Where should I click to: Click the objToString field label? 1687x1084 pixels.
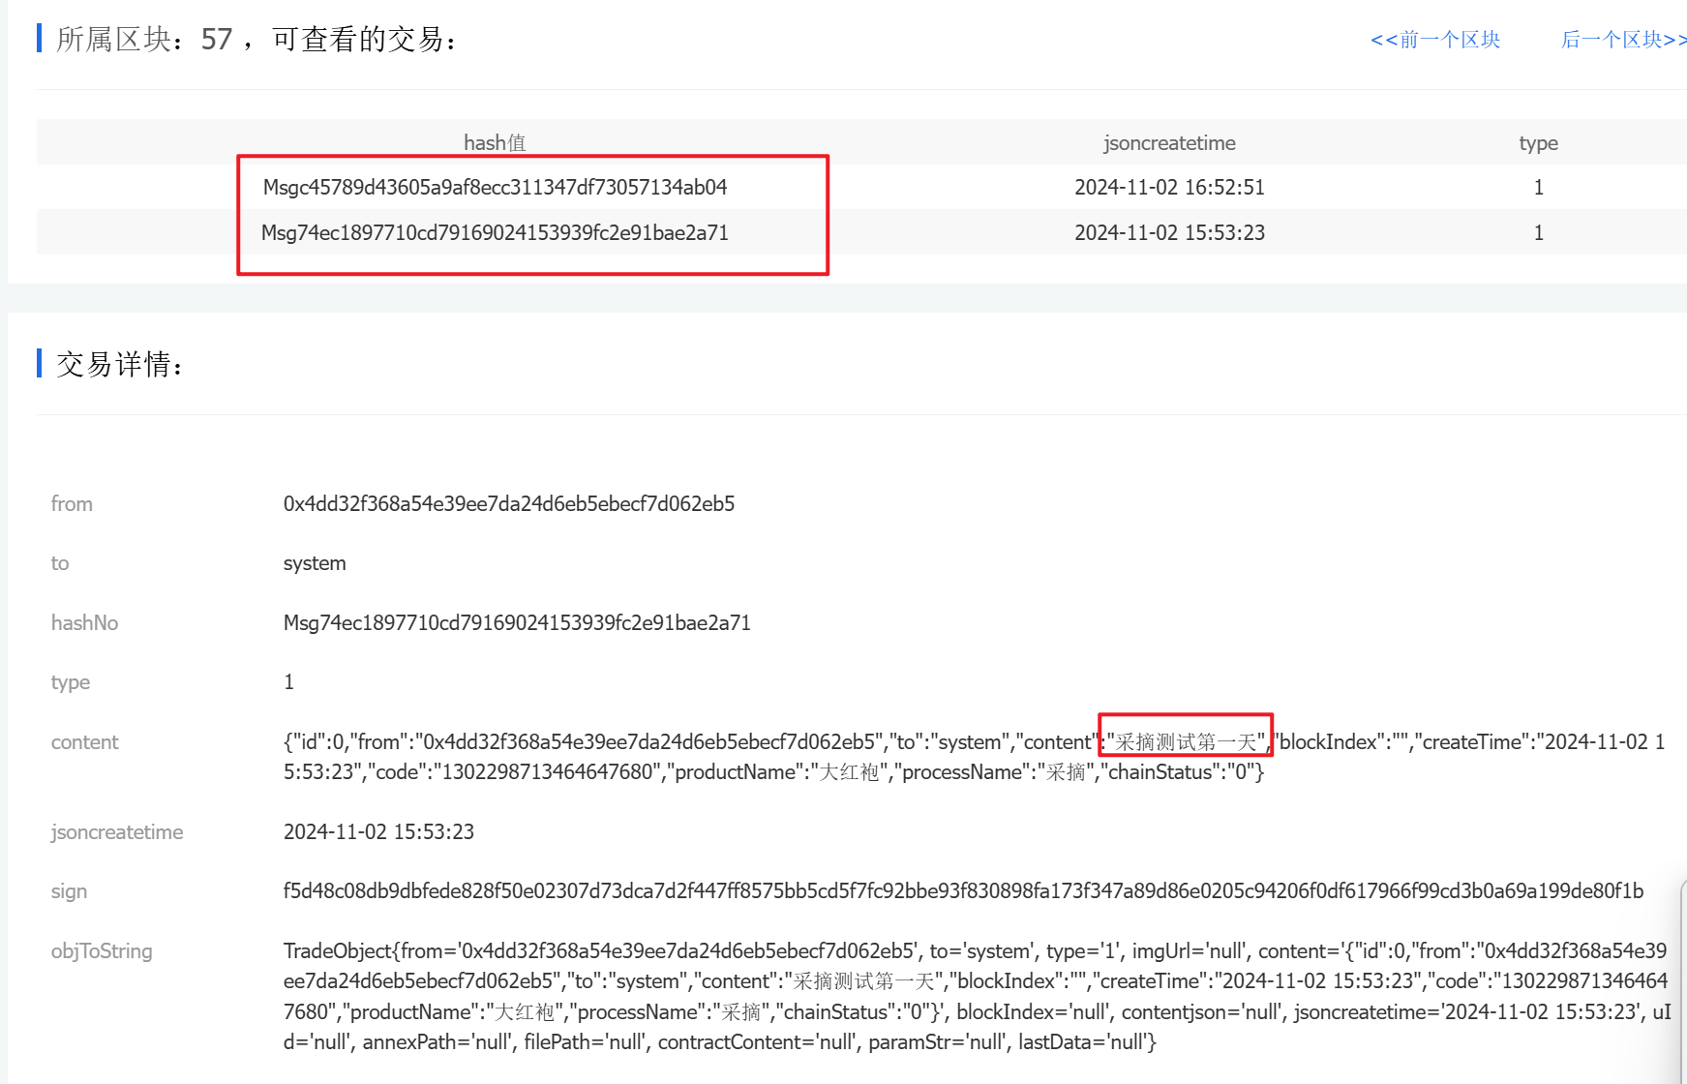[102, 951]
